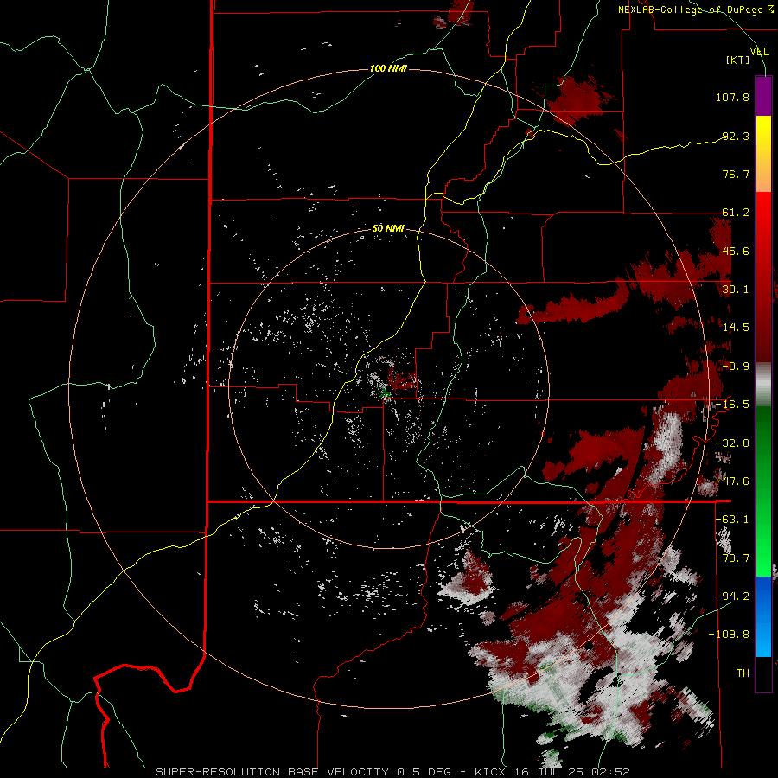Pick the green segment of the color bar
This screenshot has height=778, width=778.
pos(763,491)
